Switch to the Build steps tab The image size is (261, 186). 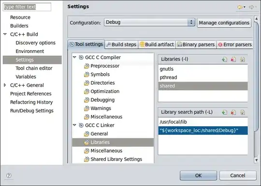click(121, 44)
